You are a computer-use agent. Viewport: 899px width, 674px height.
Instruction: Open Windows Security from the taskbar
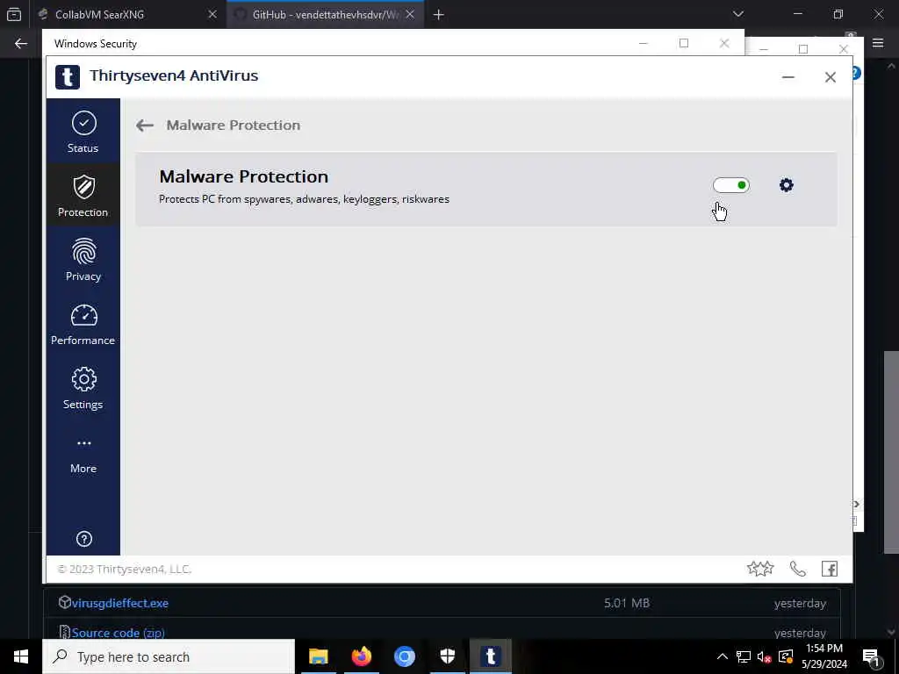[x=447, y=656]
